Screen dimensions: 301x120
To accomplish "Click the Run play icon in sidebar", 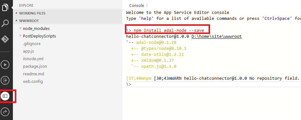I will pos(5,65).
